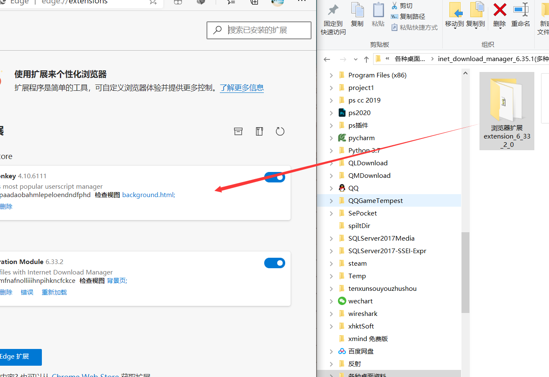
Task: Expand Program Files (x86) tree node
Action: click(x=331, y=75)
